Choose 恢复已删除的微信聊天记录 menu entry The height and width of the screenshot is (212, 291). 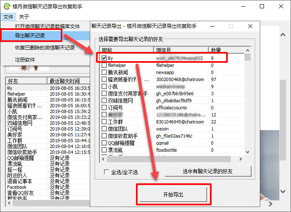point(45,47)
